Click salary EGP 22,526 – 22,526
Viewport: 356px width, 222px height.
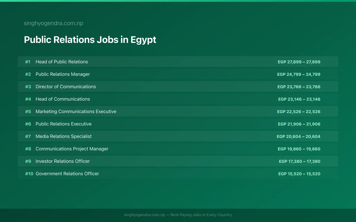(299, 112)
